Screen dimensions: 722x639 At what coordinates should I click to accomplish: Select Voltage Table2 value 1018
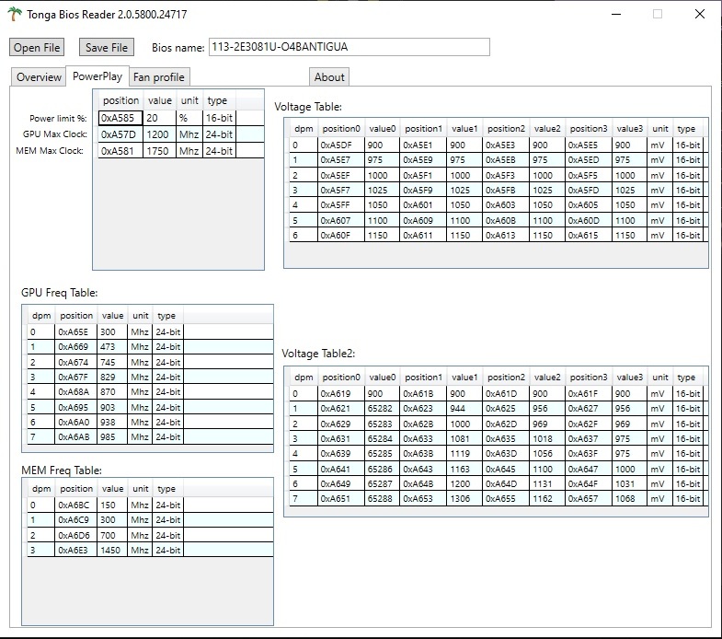click(x=547, y=438)
